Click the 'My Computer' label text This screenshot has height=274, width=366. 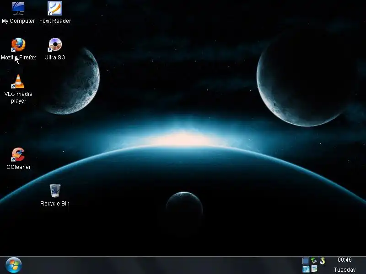18,21
